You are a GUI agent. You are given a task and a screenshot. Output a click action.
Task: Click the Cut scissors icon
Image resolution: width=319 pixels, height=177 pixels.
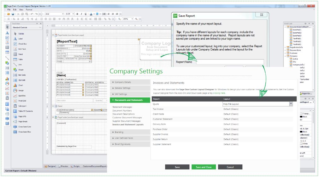(x=18, y=14)
